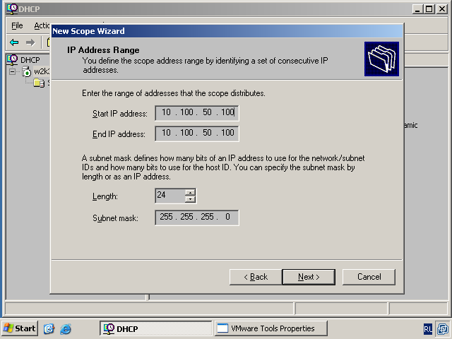The height and width of the screenshot is (339, 452).
Task: Click the forward arrow in DHCP toolbar
Action: 30,42
